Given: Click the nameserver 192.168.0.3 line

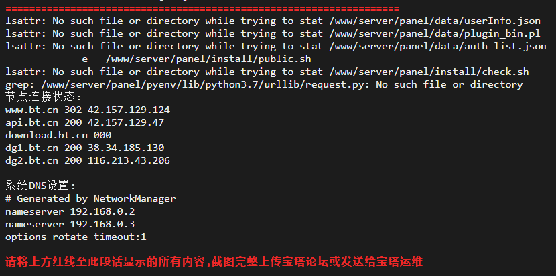Looking at the screenshot, I should click(x=70, y=225).
